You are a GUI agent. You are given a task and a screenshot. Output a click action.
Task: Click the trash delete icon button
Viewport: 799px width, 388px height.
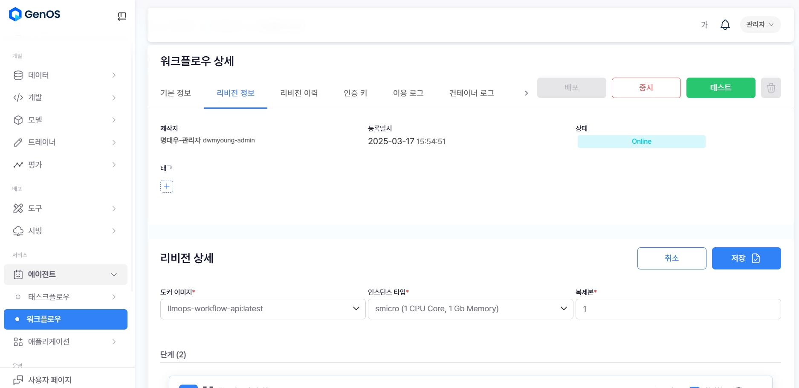tap(770, 88)
